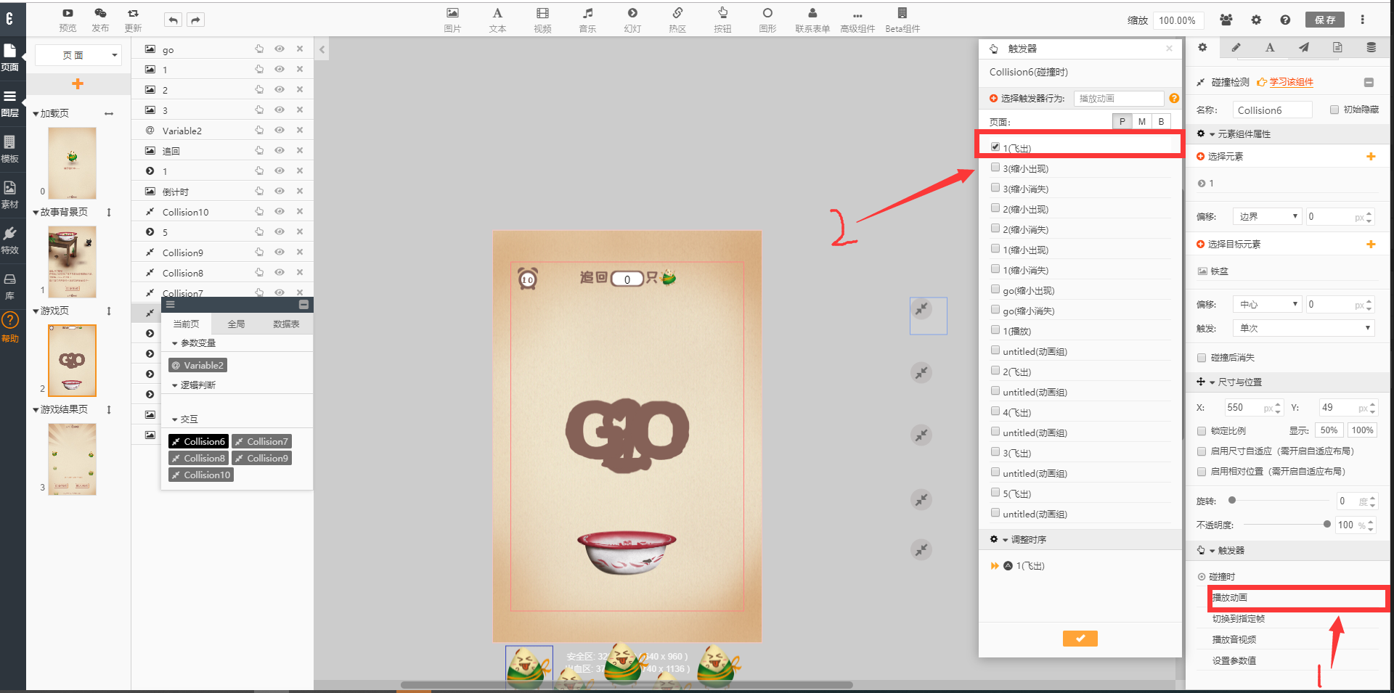Insert a 图片 image component
Viewport: 1394px width, 693px height.
point(452,20)
